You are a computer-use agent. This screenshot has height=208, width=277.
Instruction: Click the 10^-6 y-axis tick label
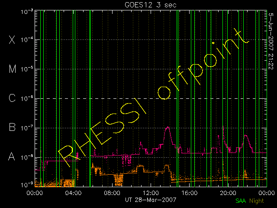click(x=27, y=98)
